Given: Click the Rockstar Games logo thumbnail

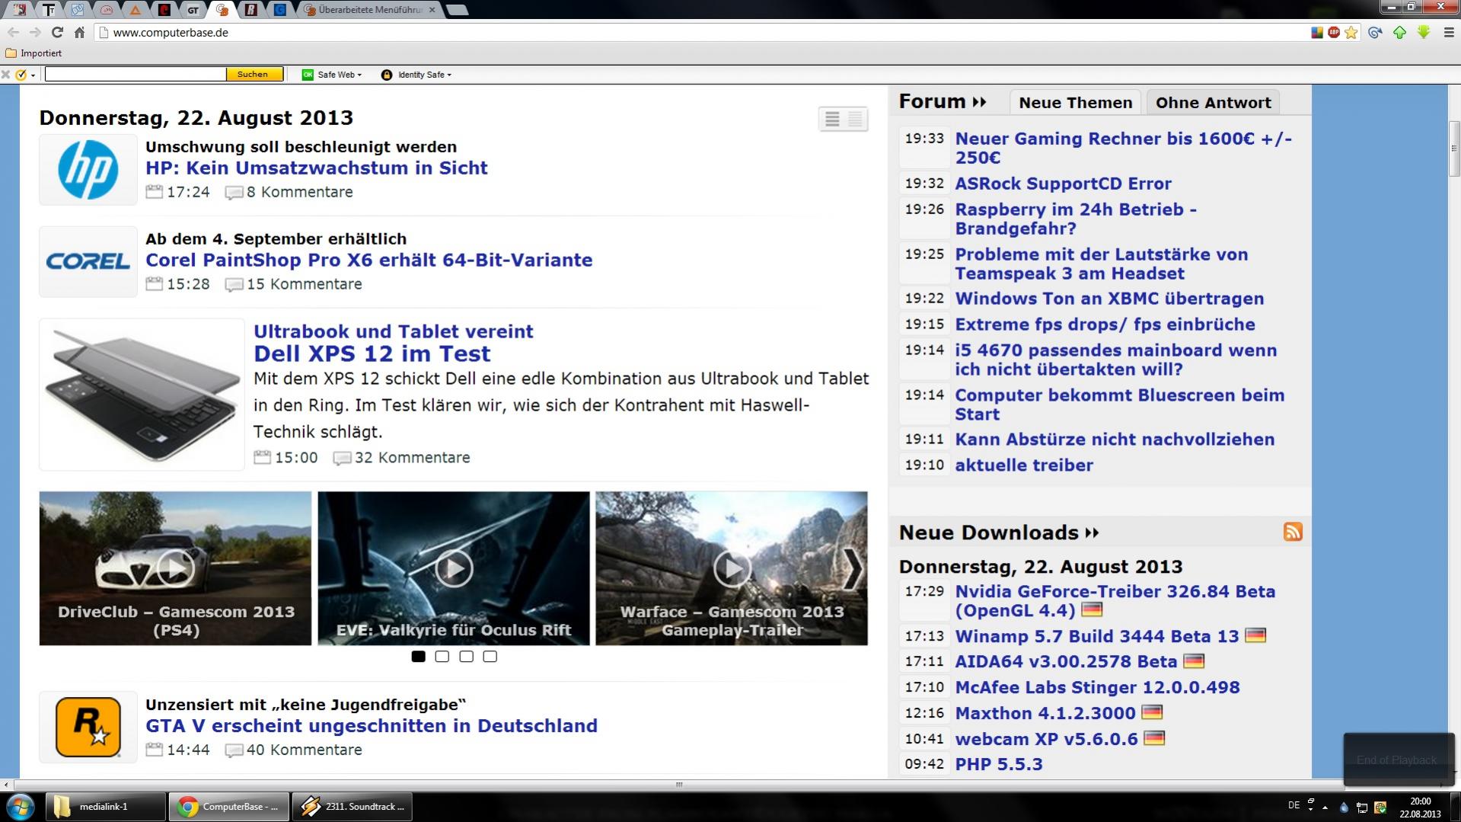Looking at the screenshot, I should click(88, 727).
